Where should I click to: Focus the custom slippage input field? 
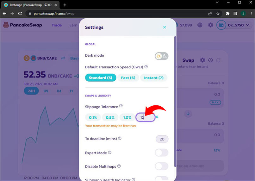[x=145, y=117]
